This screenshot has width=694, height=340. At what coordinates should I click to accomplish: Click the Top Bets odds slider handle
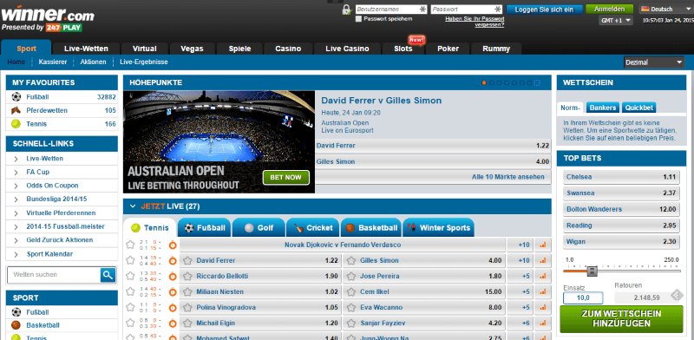click(x=592, y=271)
